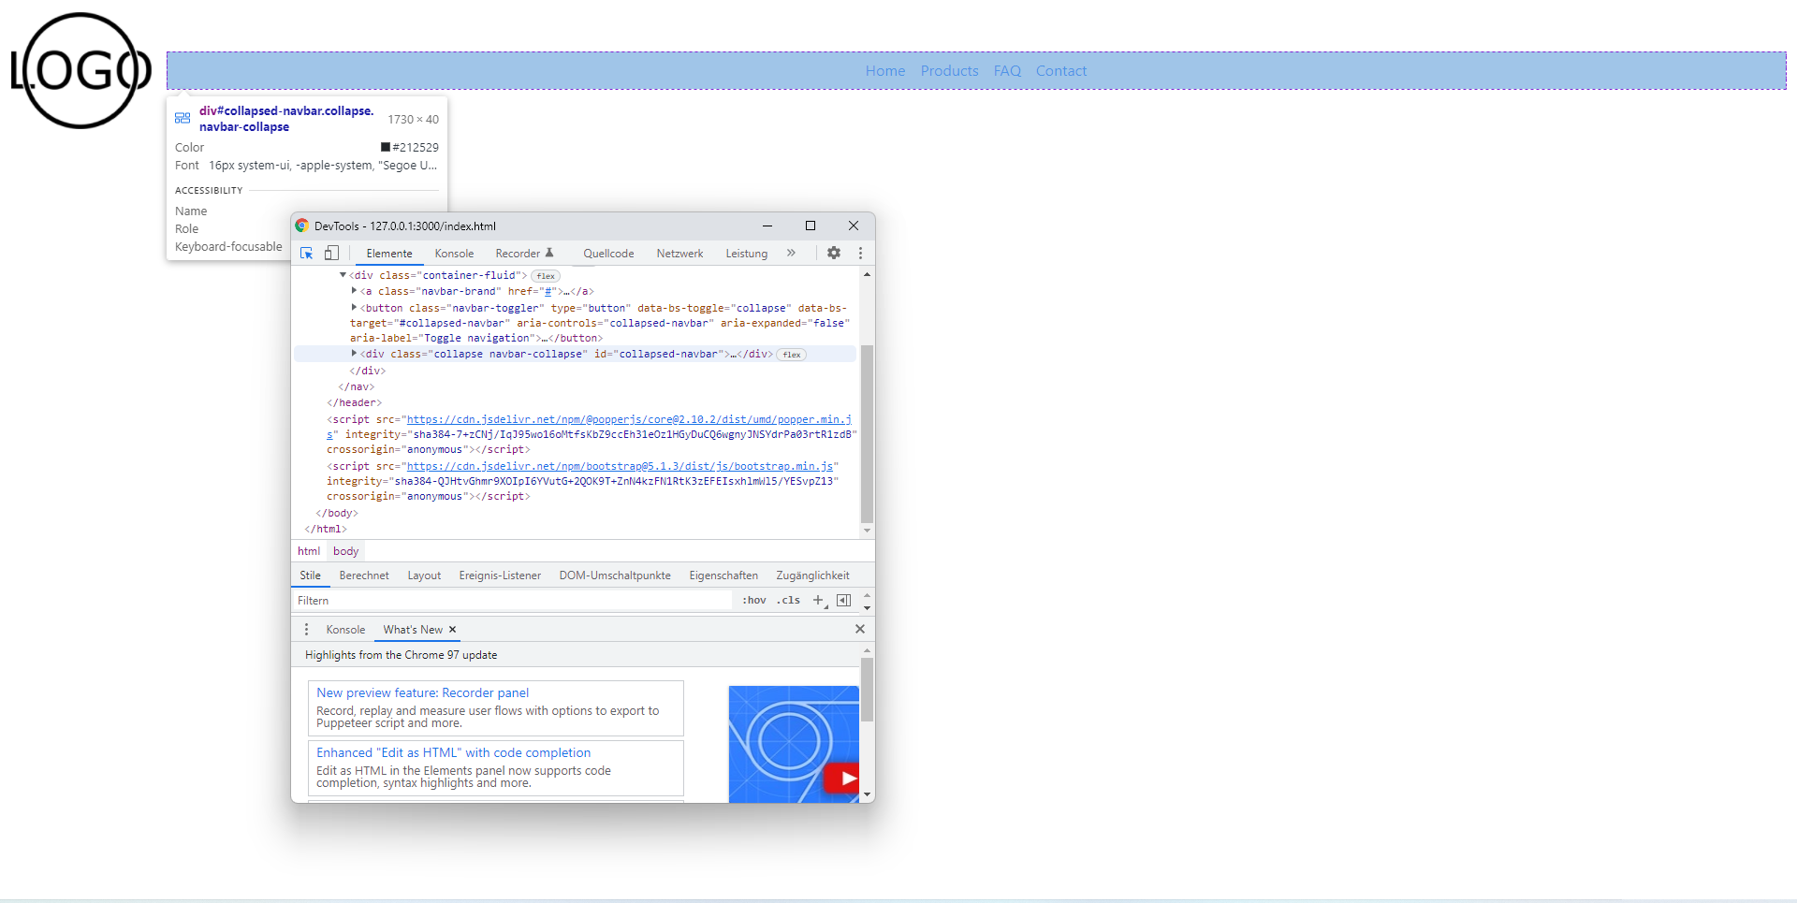Click the closing </header> tag line
This screenshot has height=903, width=1797.
click(354, 403)
